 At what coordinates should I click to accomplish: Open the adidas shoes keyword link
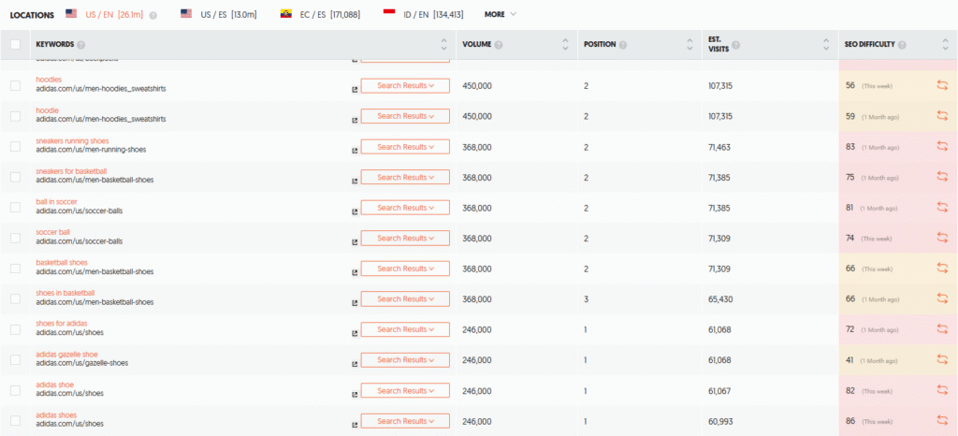tap(56, 415)
